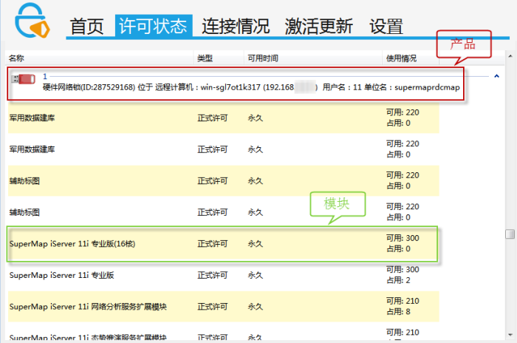
Task: Click the scrollbar down arrow
Action: pos(510,335)
